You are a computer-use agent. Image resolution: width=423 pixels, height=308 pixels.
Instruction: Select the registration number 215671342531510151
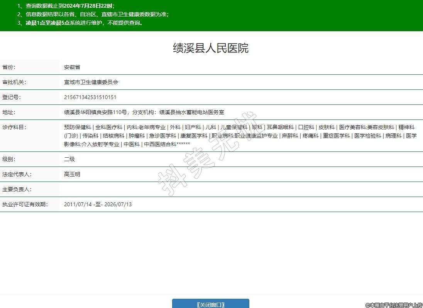click(x=90, y=97)
